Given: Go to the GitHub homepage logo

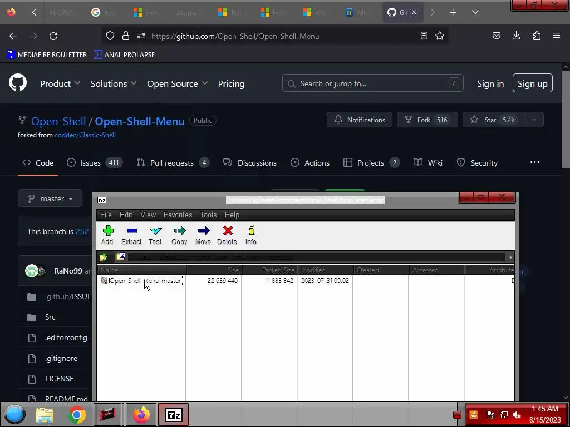Looking at the screenshot, I should (18, 83).
